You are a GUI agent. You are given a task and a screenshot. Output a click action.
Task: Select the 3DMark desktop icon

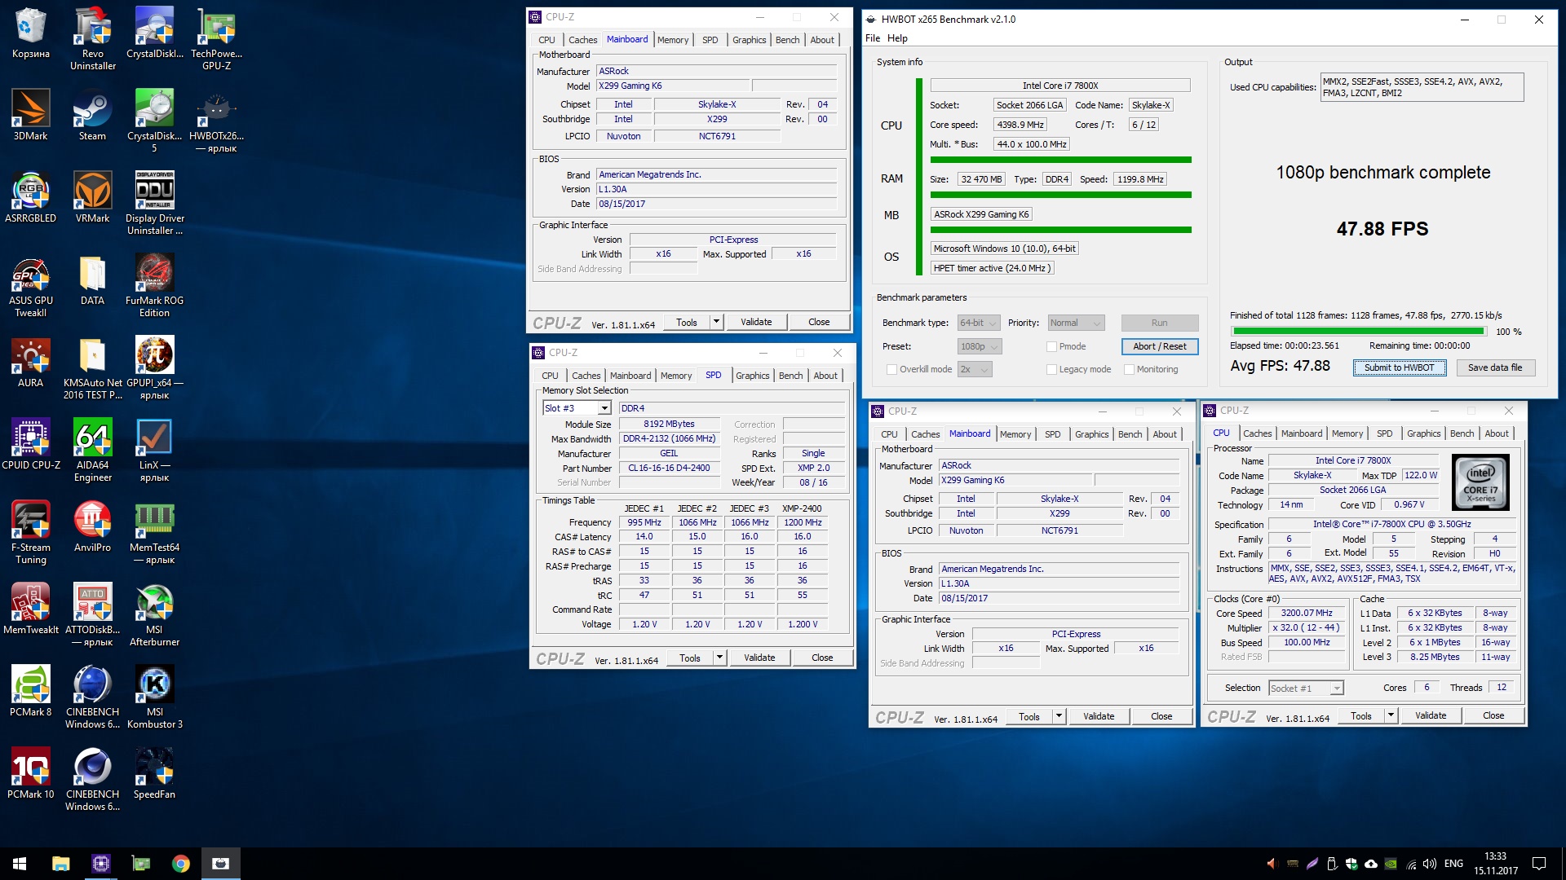click(30, 115)
